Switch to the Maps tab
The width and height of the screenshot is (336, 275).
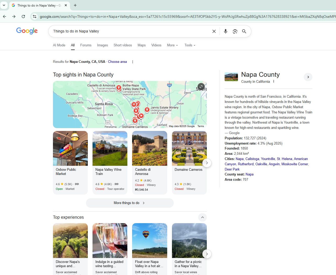point(142,45)
